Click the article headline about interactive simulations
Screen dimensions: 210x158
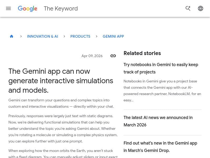click(61, 81)
